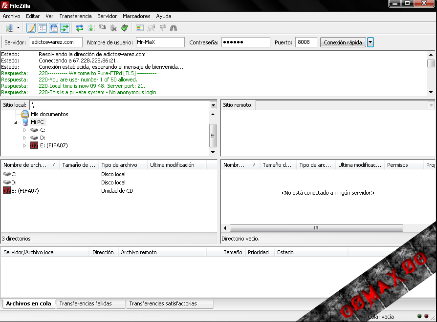Screen dimensions: 437x322
Task: Cancel the current operation
Action: click(102, 27)
